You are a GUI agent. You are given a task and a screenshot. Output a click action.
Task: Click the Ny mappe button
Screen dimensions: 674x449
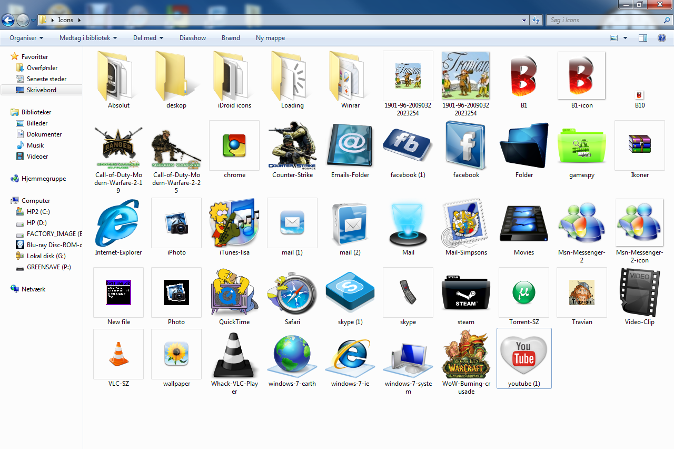click(x=270, y=38)
